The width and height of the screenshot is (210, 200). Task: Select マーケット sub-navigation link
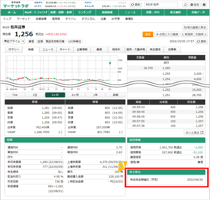tap(23, 19)
